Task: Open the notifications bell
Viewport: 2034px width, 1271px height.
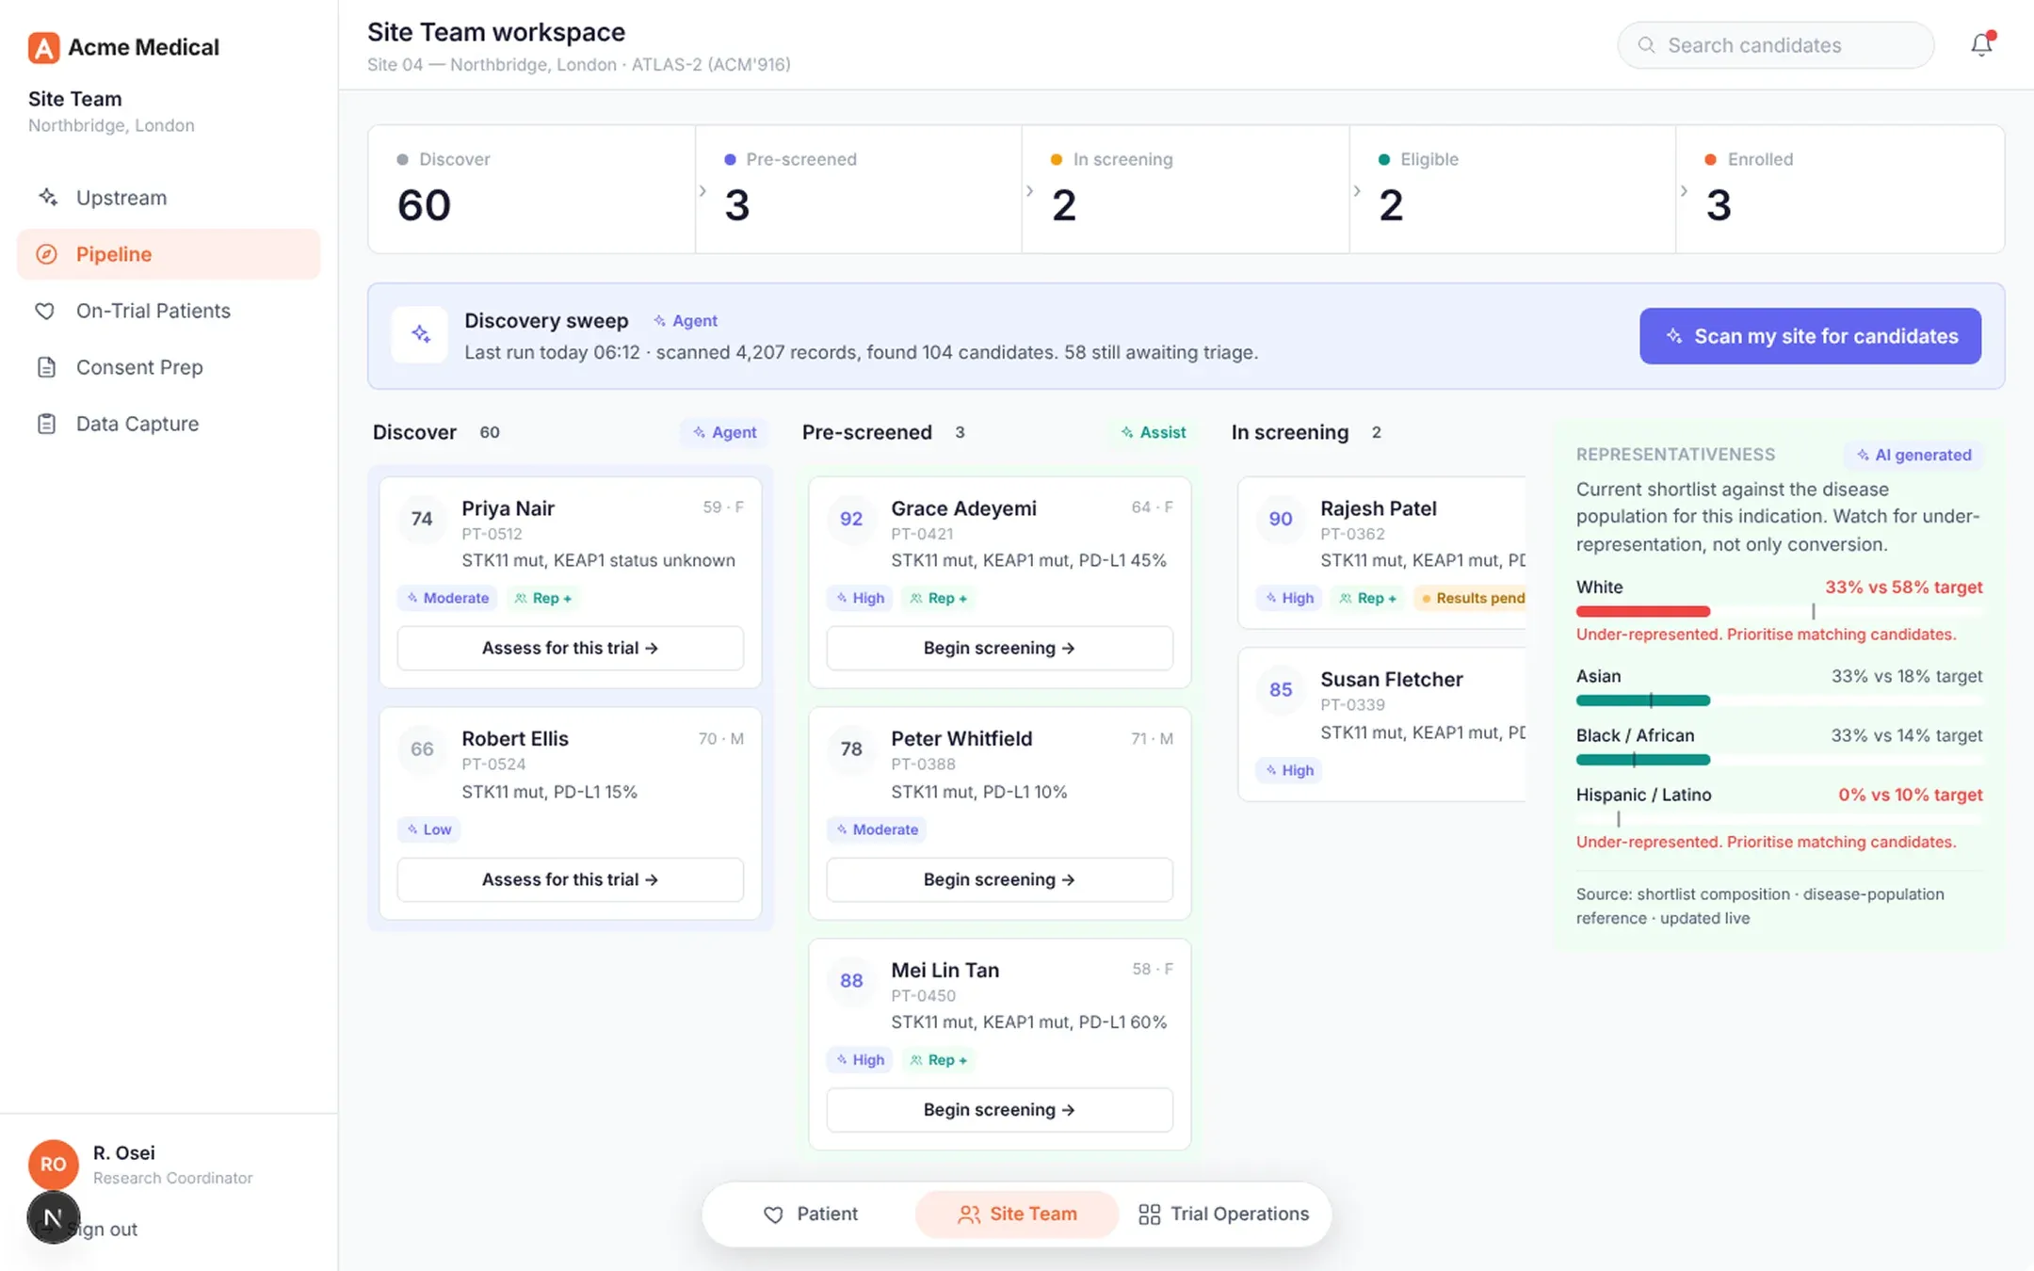Action: pos(1981,44)
